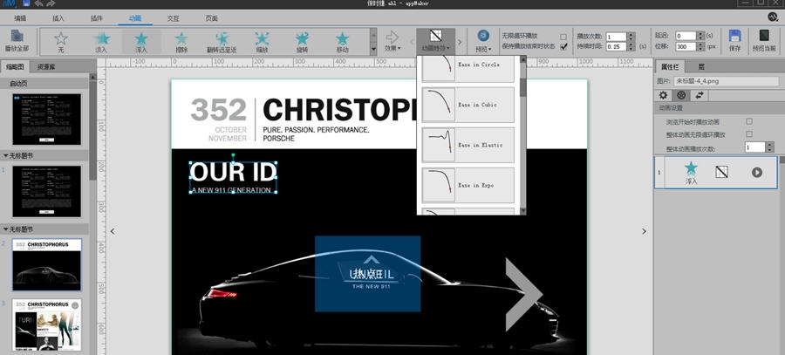
Task: Switch to the 资源库 tab
Action: pos(46,66)
